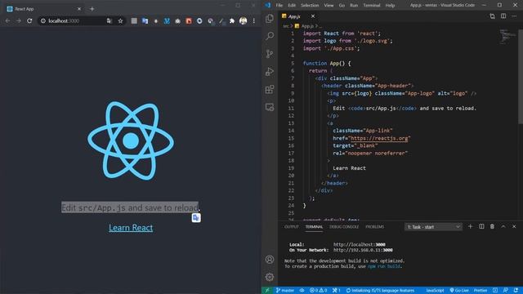
Task: Open the Remote Explorer view
Action: [x=270, y=107]
